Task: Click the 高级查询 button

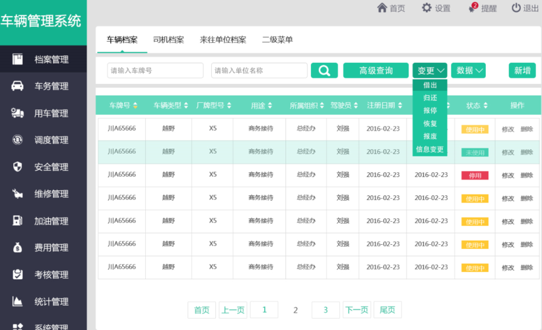Action: [x=376, y=71]
